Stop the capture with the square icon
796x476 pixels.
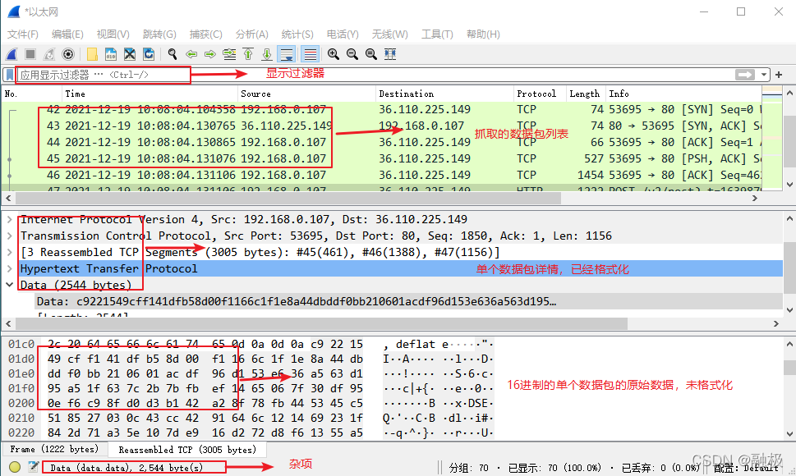(30, 54)
